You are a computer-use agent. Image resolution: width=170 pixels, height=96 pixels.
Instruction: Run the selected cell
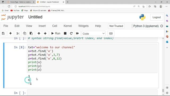pyautogui.click(x=56, y=33)
